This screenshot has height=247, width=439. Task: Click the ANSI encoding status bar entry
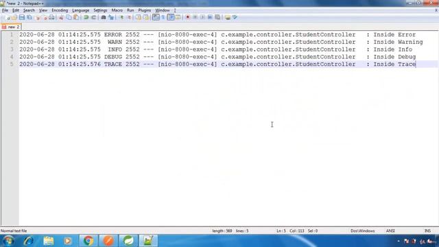[390, 231]
